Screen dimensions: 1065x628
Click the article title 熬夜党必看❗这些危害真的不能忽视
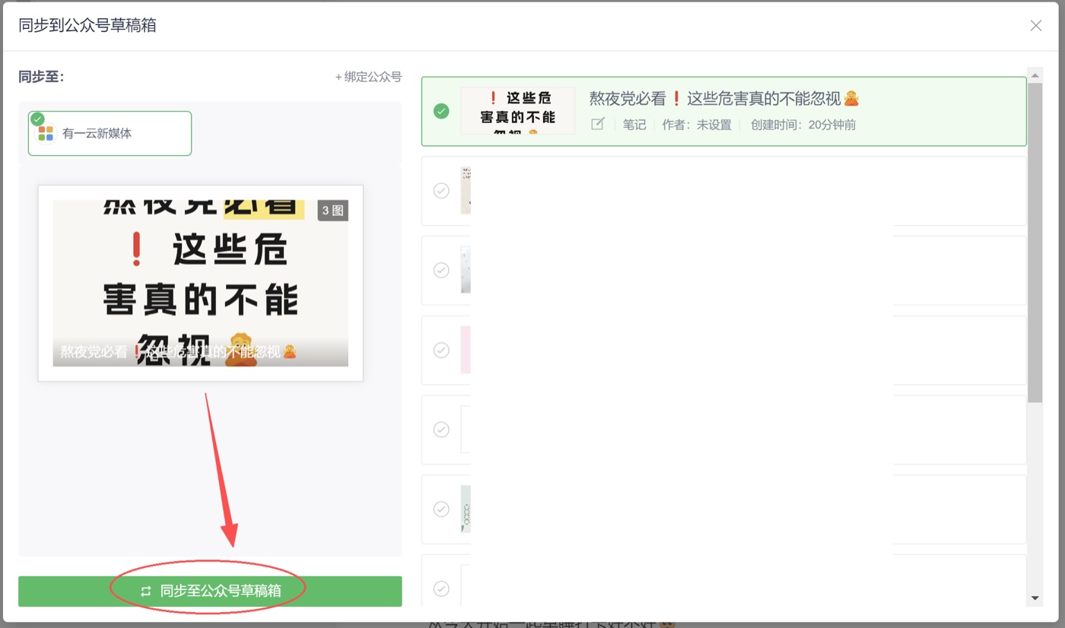pyautogui.click(x=724, y=98)
